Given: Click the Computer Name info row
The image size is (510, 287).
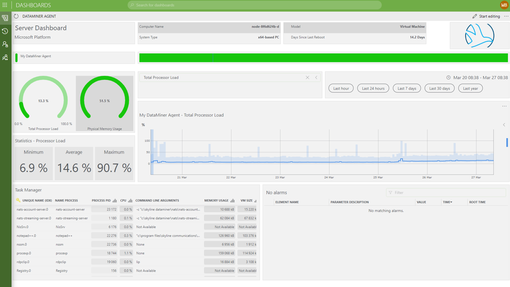Looking at the screenshot, I should pos(209,27).
